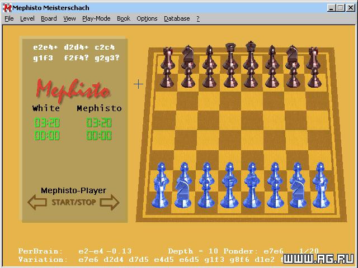Close the Mephisto Meisterschach window
The height and width of the screenshot is (268, 358).
pyautogui.click(x=351, y=8)
